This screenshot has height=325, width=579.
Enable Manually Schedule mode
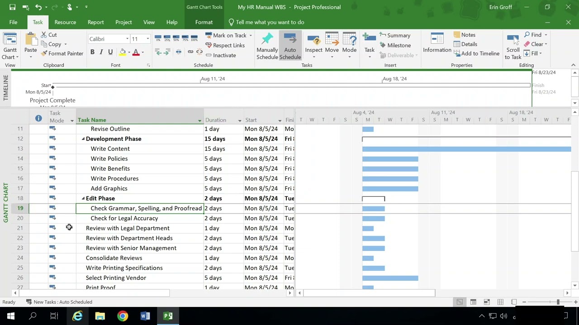pyautogui.click(x=267, y=46)
